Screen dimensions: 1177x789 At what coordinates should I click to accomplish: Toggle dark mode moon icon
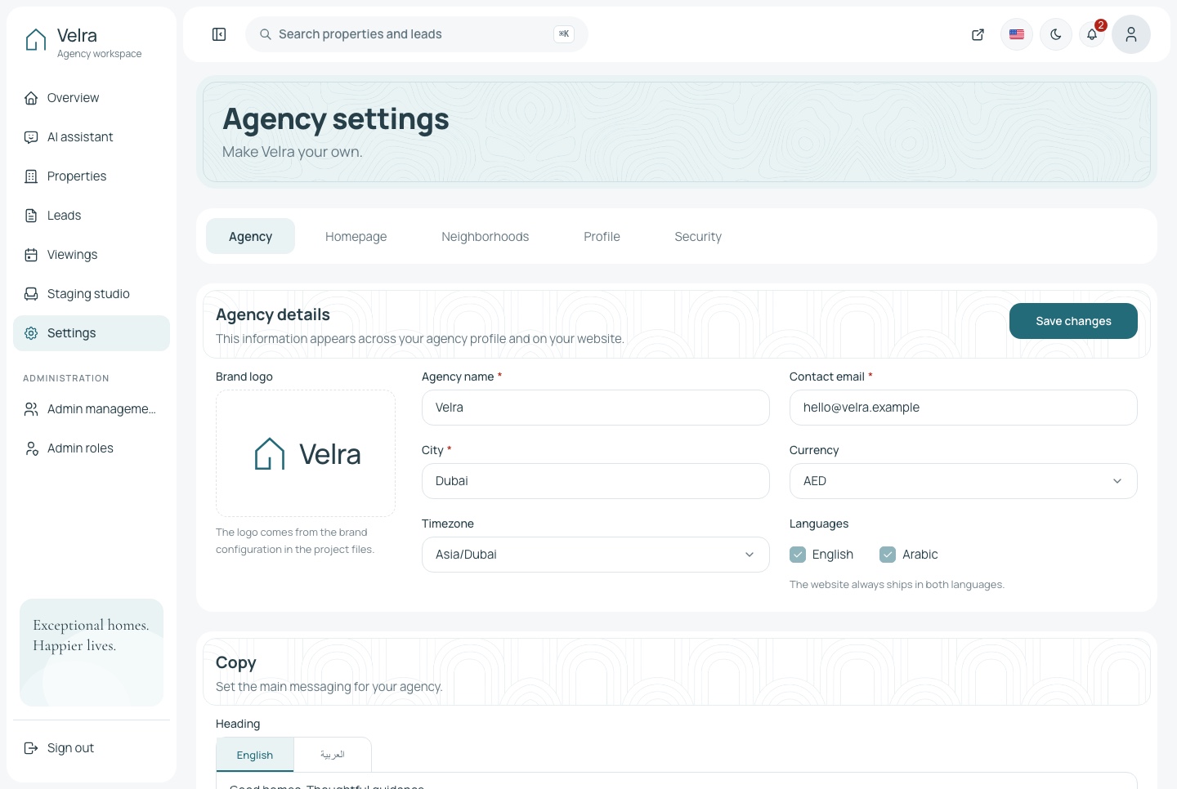[x=1056, y=34]
